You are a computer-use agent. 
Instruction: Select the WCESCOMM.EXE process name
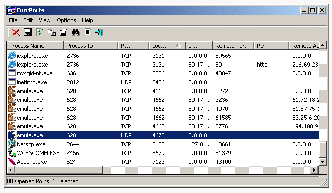pos(38,153)
